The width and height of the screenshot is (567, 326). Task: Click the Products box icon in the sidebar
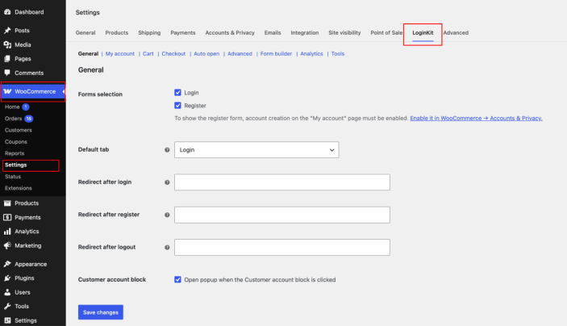(7, 203)
